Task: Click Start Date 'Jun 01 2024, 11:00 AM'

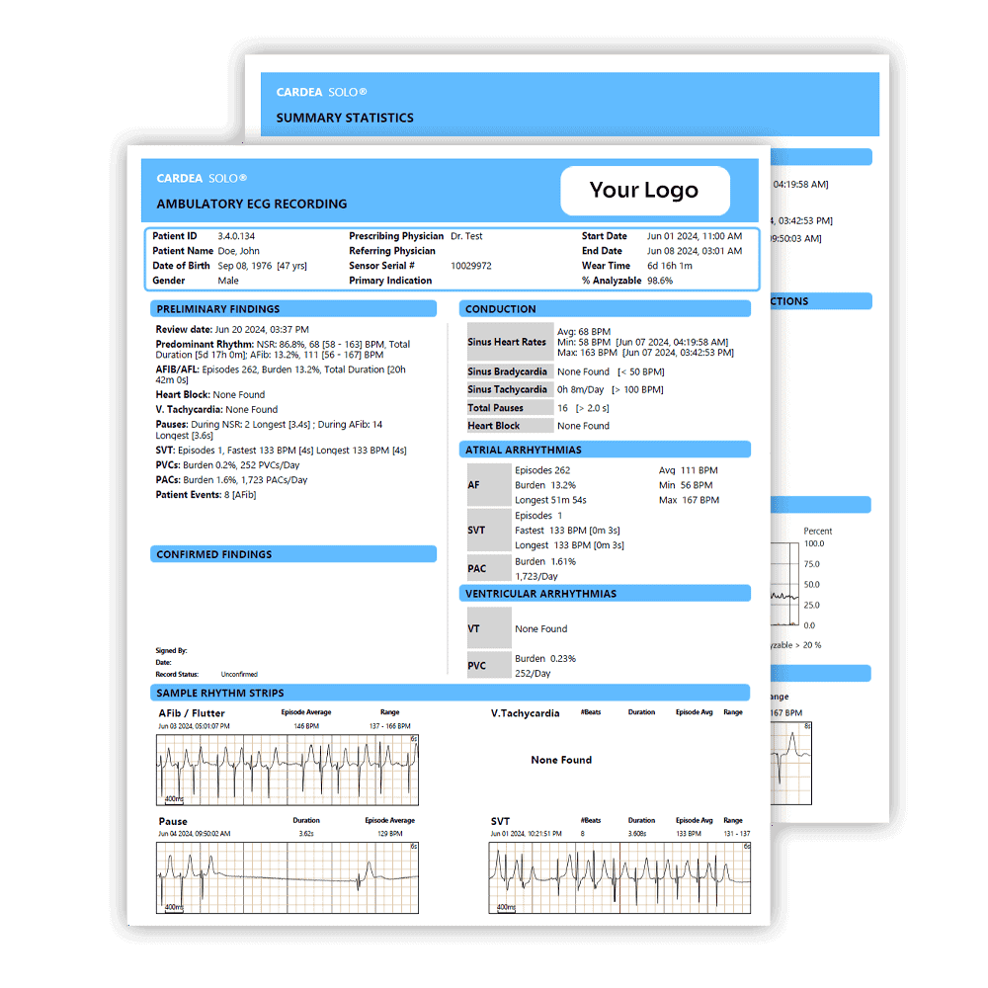Action: tap(695, 236)
